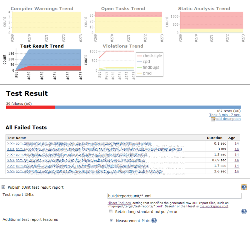Click checkstyle legend entry in Violations Trend
This screenshot has height=228, width=250.
coord(149,56)
